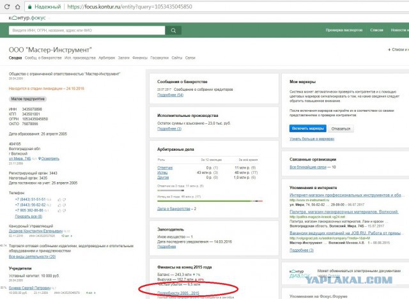Viewport: 409px width, 299px height.
Task: Open Подробнее link under Залогодатель
Action: (x=166, y=247)
